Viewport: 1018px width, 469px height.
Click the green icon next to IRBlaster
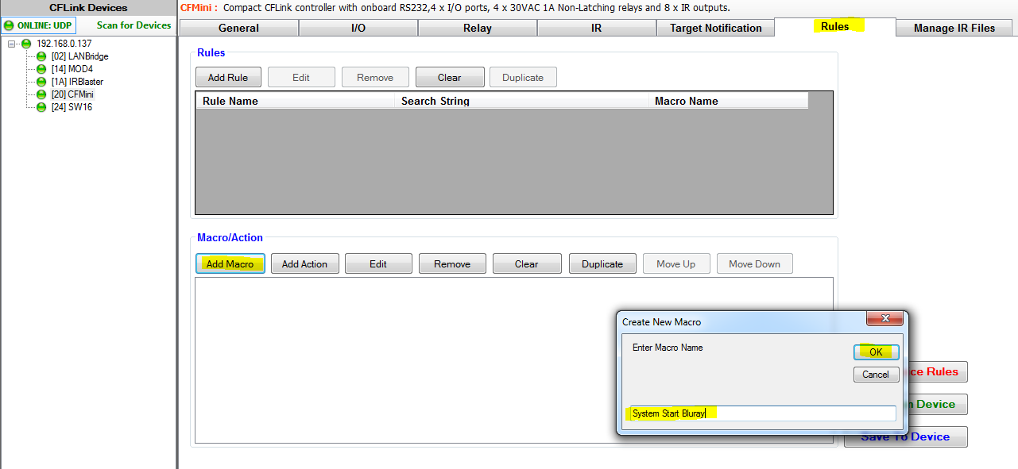(41, 82)
